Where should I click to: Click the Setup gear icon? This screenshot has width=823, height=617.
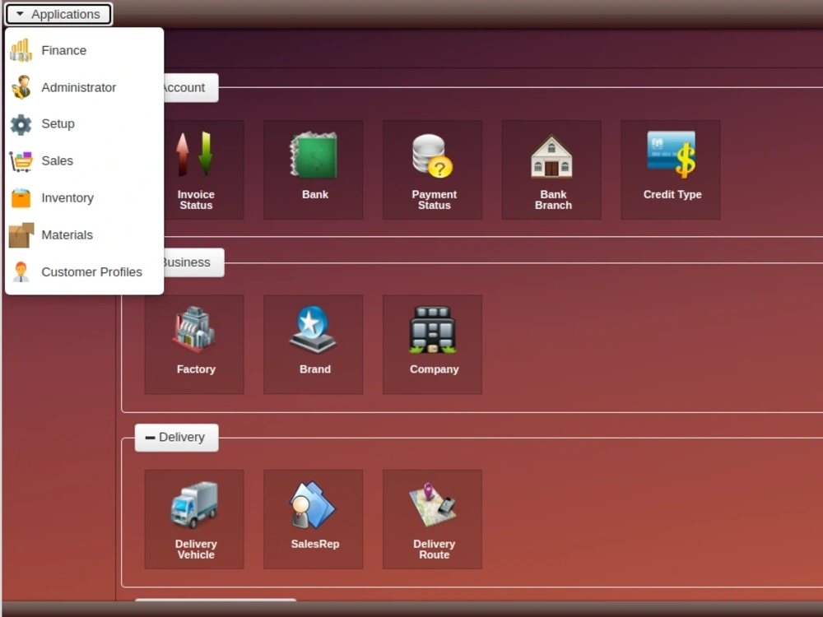pyautogui.click(x=21, y=124)
